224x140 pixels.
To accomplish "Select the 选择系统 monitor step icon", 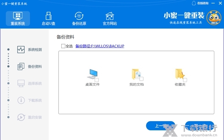I will (21, 83).
